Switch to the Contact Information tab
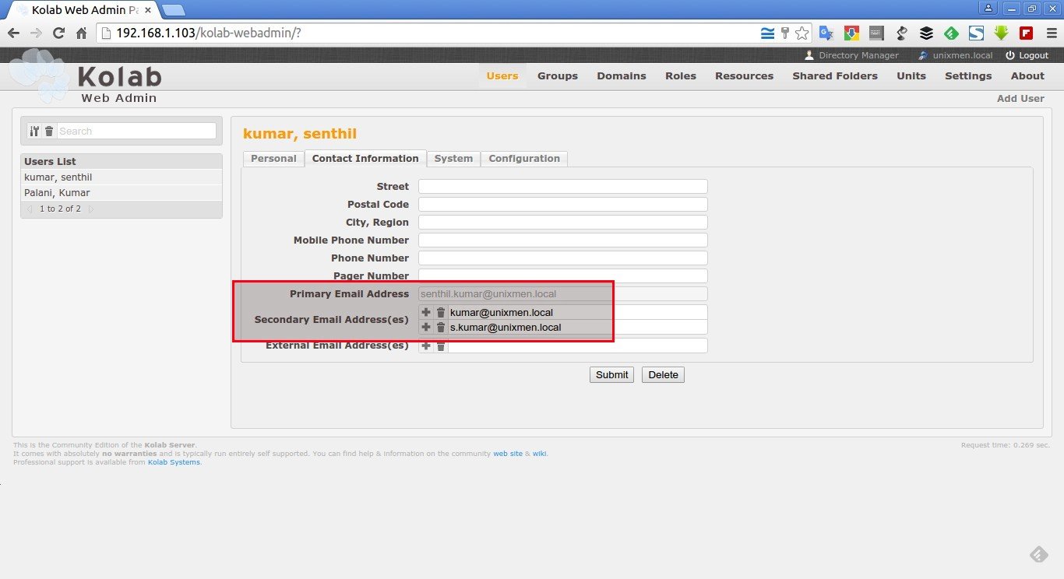The width and height of the screenshot is (1064, 579). click(365, 159)
